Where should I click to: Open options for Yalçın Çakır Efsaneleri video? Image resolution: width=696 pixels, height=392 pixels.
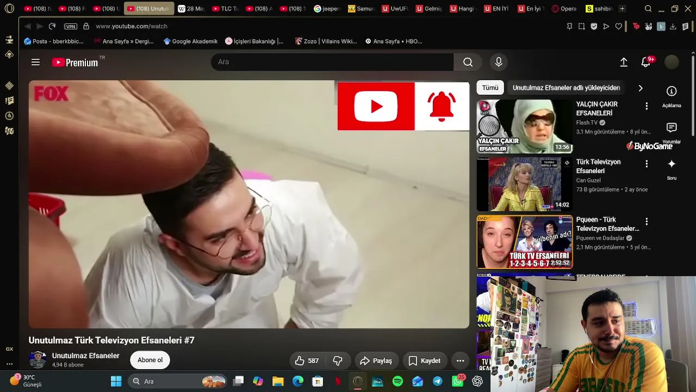(647, 106)
